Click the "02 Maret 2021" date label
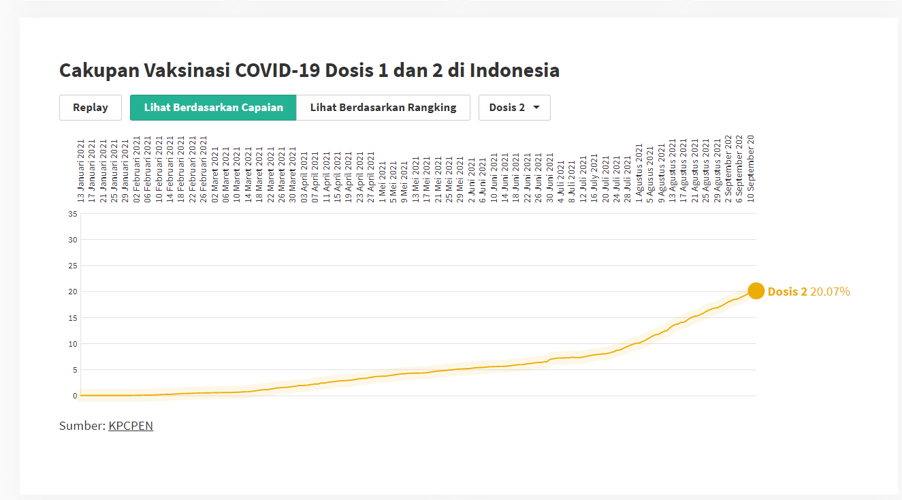The width and height of the screenshot is (902, 500). 214,175
